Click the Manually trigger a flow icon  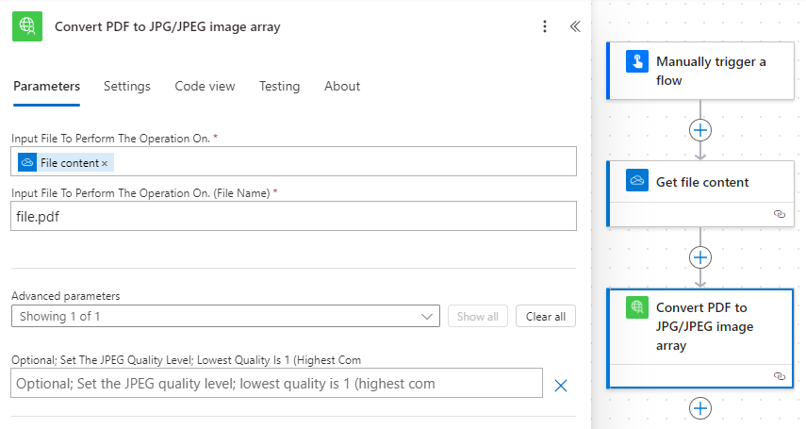coord(637,61)
